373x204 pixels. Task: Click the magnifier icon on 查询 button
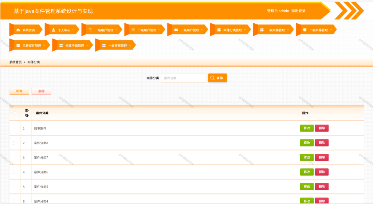pos(212,78)
